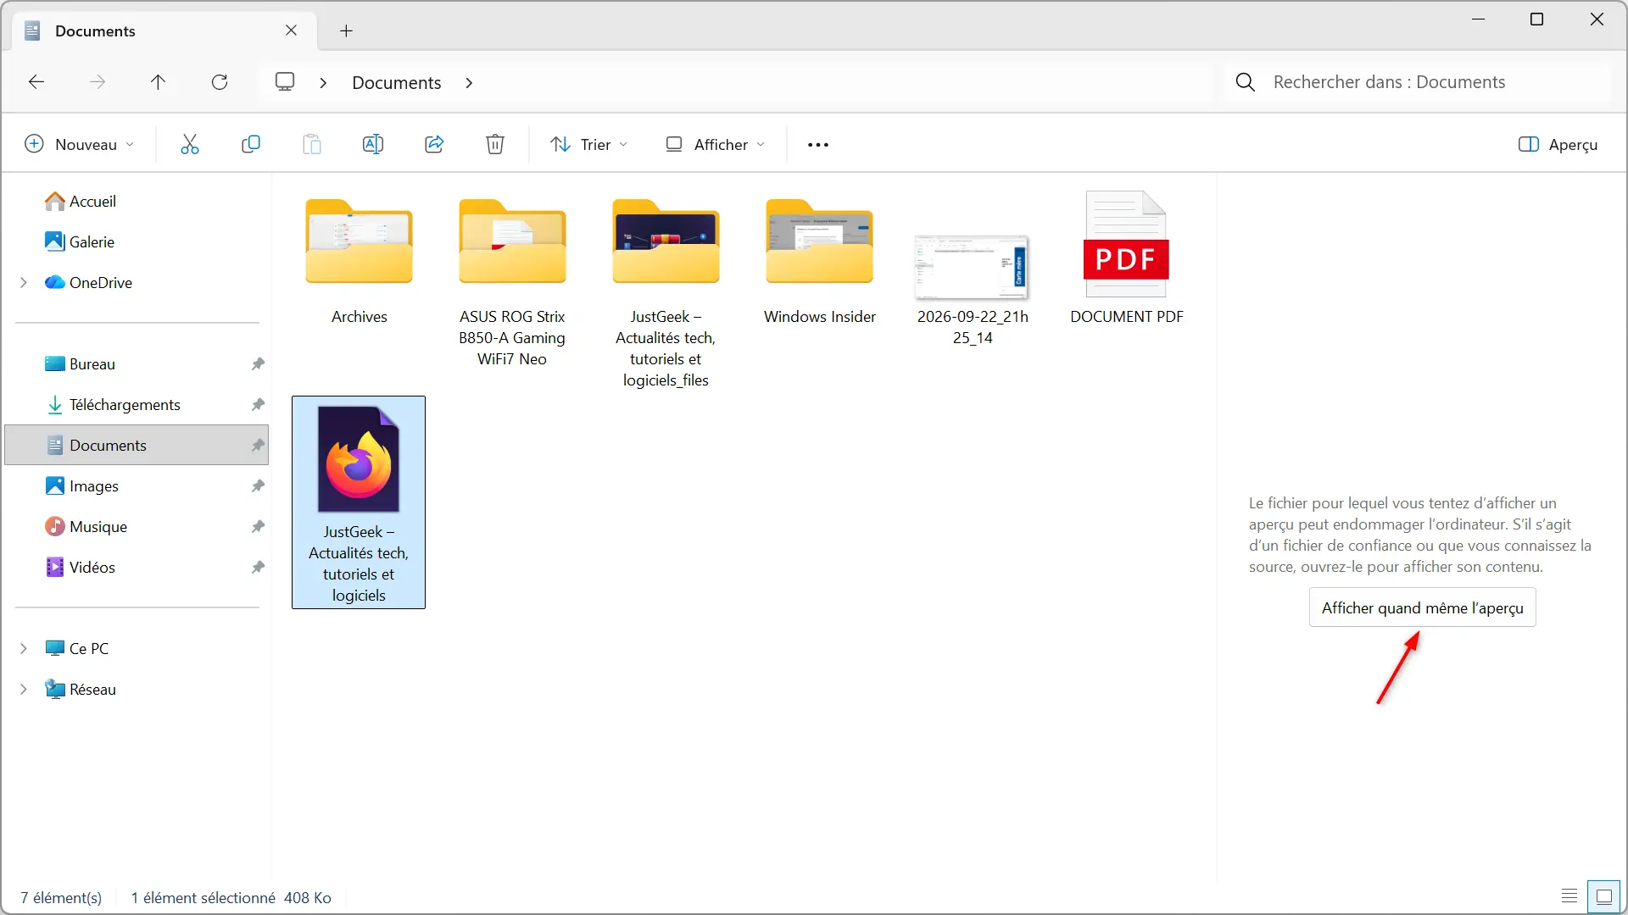Click chevron before Documents in address bar

323,83
